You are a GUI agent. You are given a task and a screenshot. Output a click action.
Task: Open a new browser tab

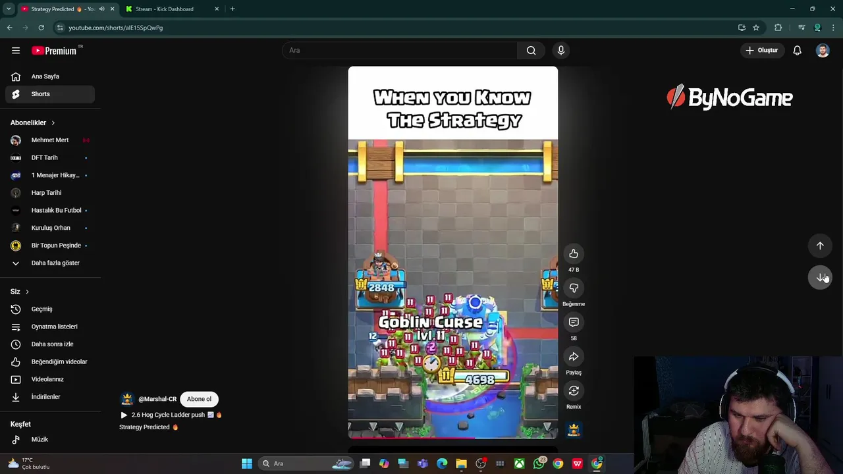point(232,9)
